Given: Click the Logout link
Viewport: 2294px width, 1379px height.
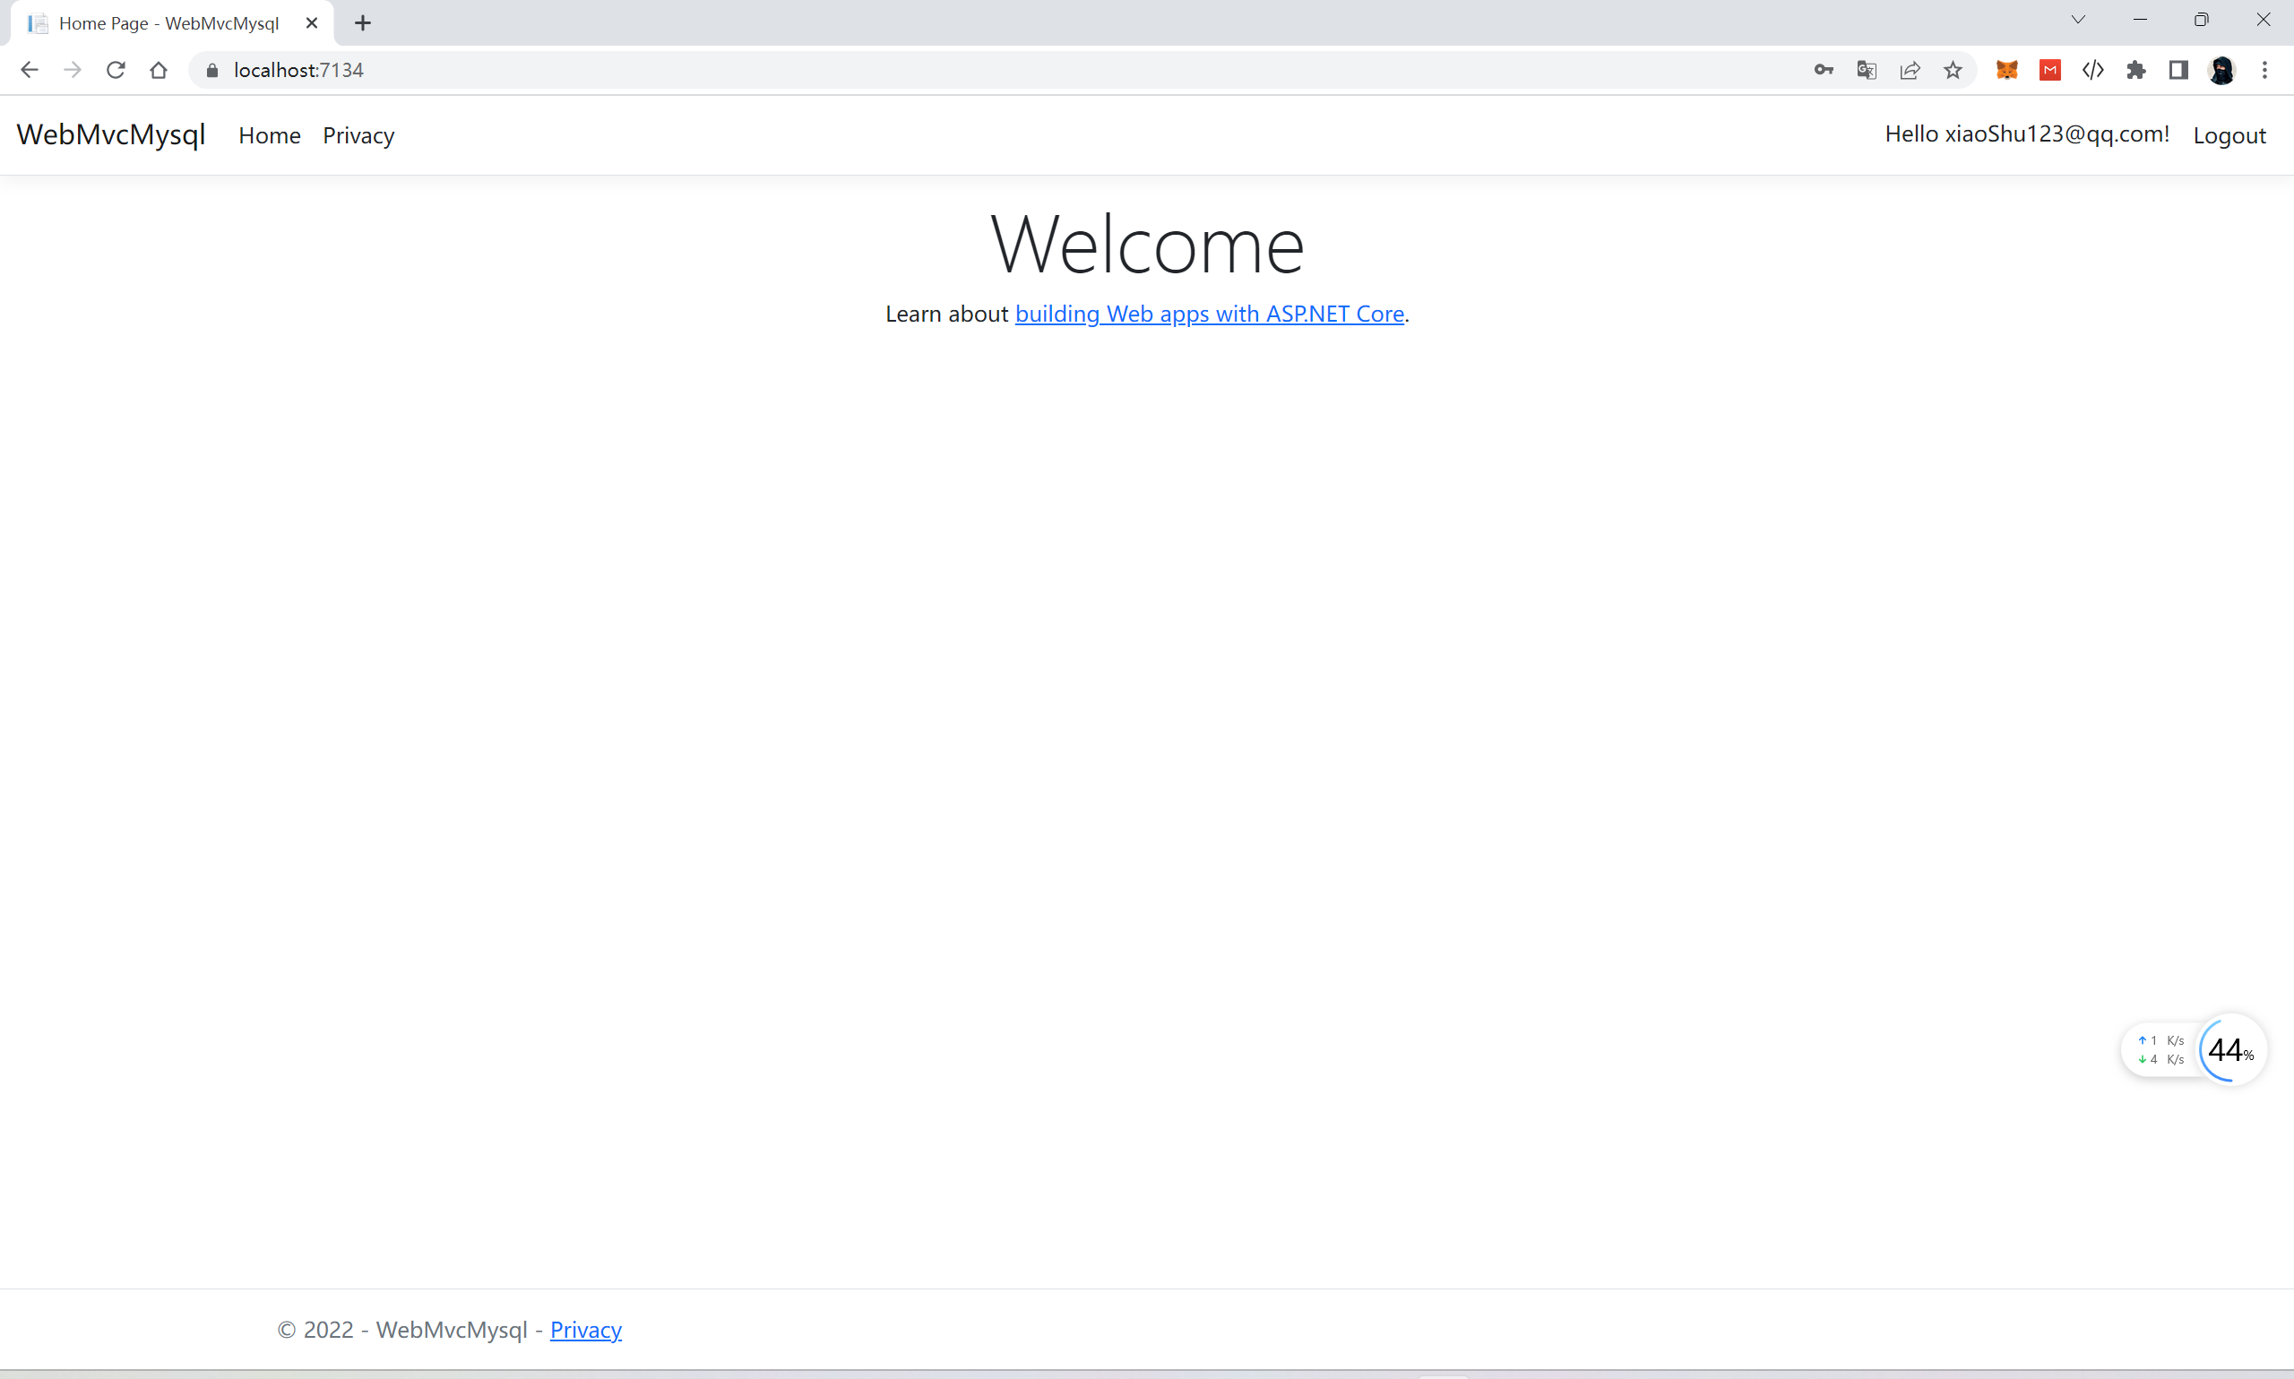Looking at the screenshot, I should tap(2228, 135).
